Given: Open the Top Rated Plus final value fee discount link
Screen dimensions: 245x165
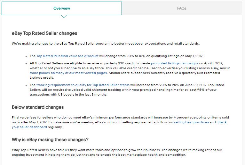Looking at the screenshot, I should (x=67, y=56).
